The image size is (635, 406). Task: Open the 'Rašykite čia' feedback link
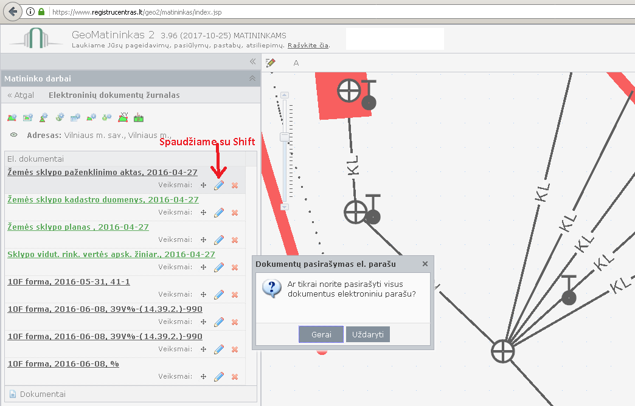pos(308,46)
